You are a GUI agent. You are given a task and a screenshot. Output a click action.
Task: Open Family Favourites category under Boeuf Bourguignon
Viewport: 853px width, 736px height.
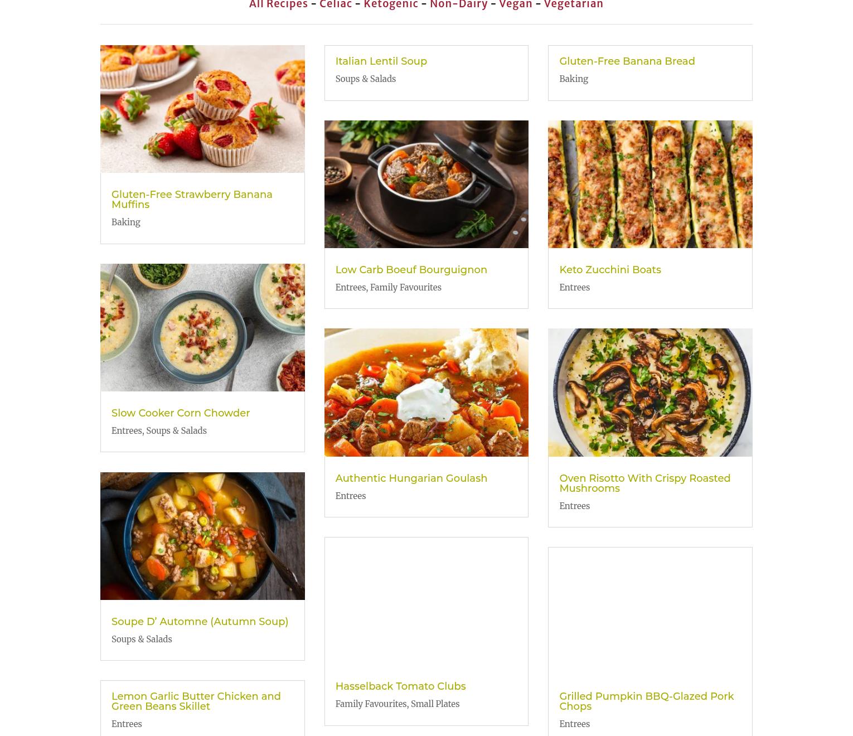pos(406,287)
